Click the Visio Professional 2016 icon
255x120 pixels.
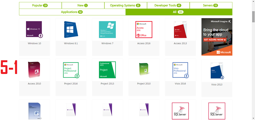pos(180,70)
